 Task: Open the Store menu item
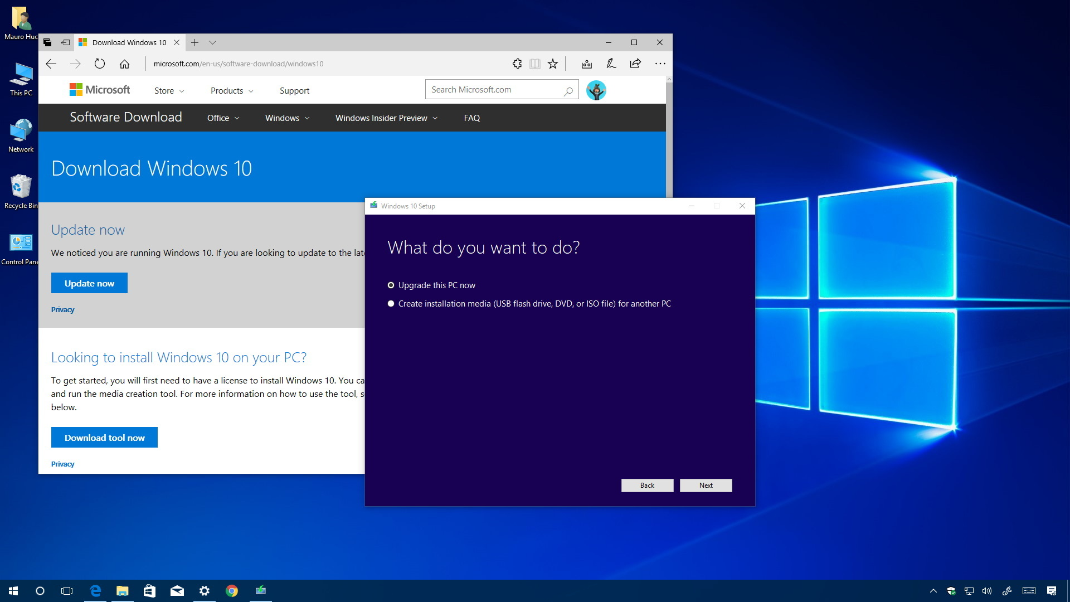coord(162,90)
